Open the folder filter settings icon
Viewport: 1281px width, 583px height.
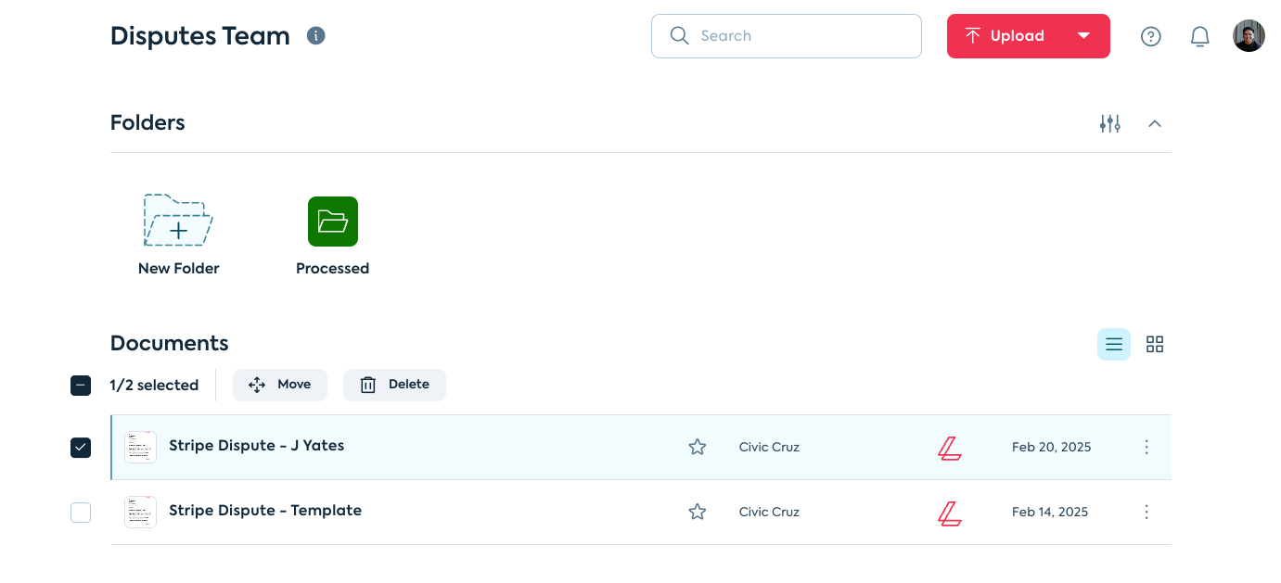click(1110, 123)
